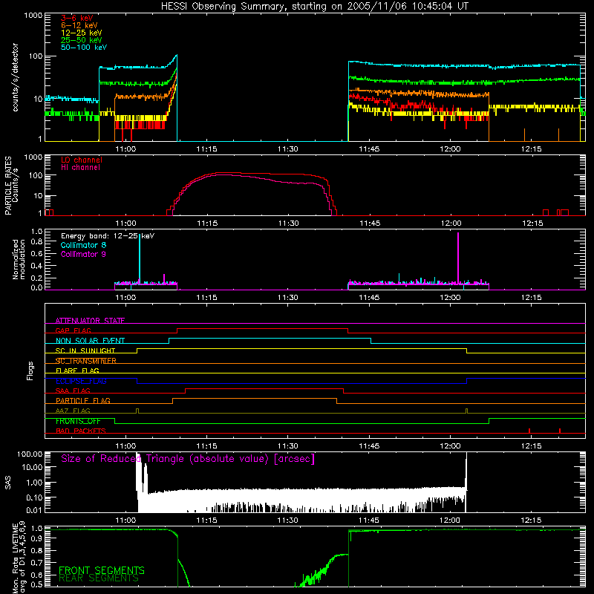The height and width of the screenshot is (594, 594).
Task: Click the SAS axis label
Action: pos(8,483)
